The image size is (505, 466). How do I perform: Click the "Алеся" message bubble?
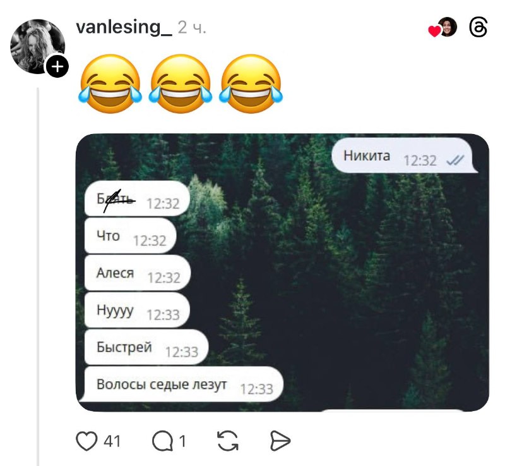pos(137,274)
